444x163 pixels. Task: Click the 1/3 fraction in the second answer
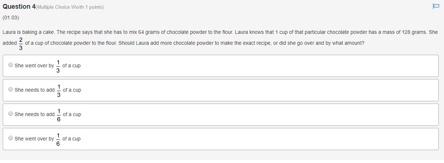pos(59,90)
